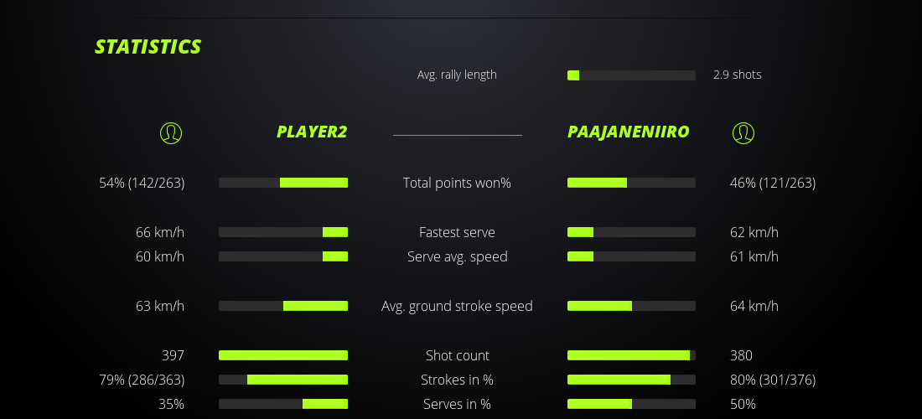Click the Avg. ground stroke speed label
The height and width of the screenshot is (419, 922).
pos(457,306)
